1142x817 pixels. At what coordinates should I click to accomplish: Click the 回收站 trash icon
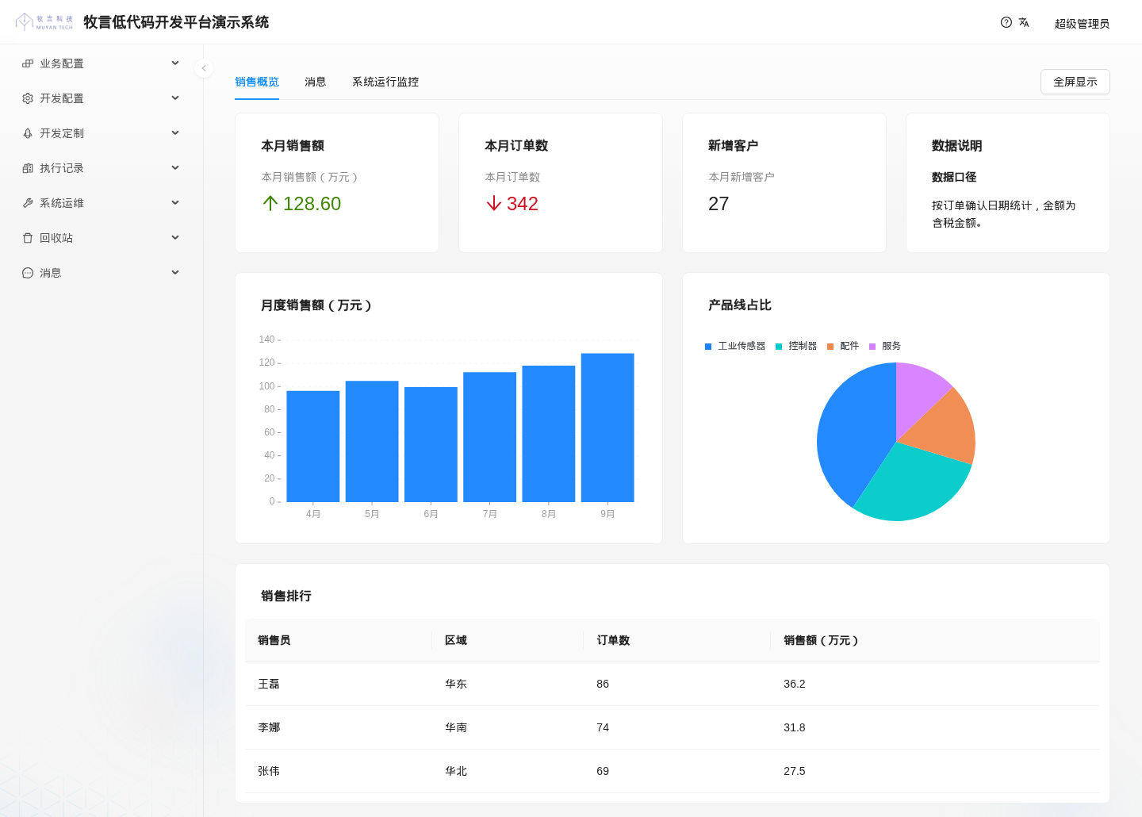pyautogui.click(x=28, y=238)
